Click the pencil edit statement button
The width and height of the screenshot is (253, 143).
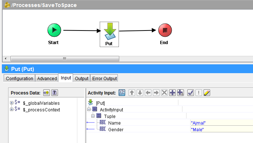207,93
